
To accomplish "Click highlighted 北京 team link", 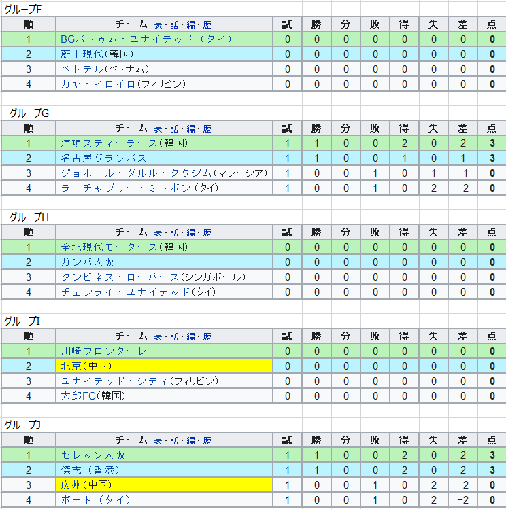I will coord(71,366).
